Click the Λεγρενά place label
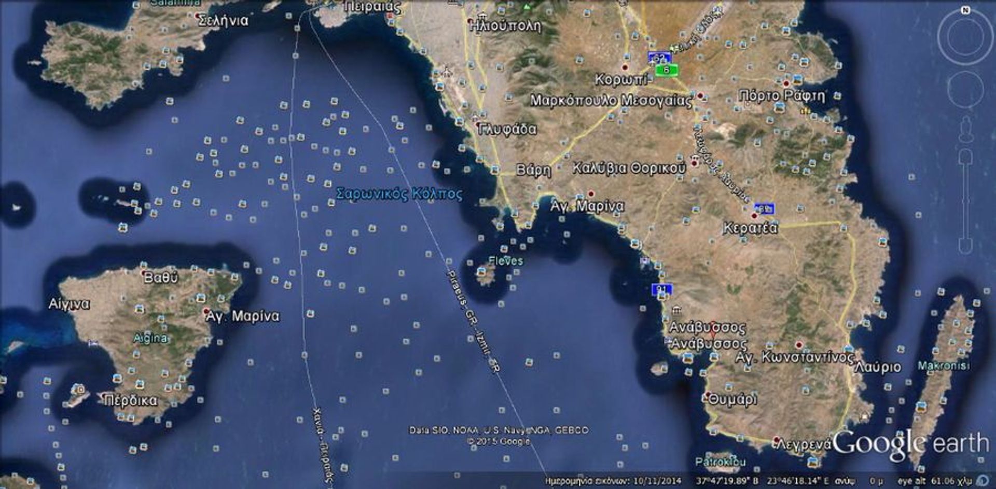 pos(804,445)
